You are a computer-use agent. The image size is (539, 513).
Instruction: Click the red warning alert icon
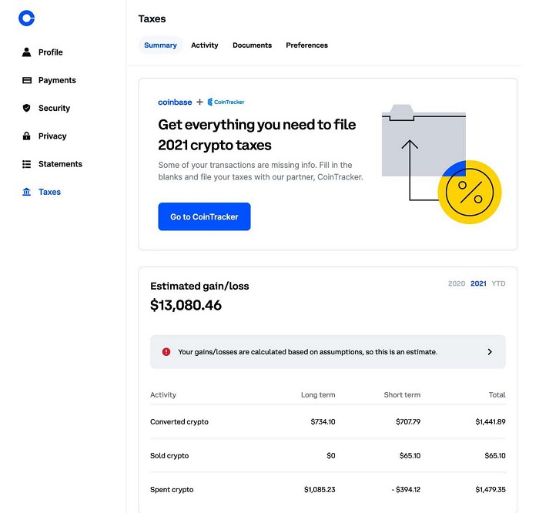click(x=166, y=352)
